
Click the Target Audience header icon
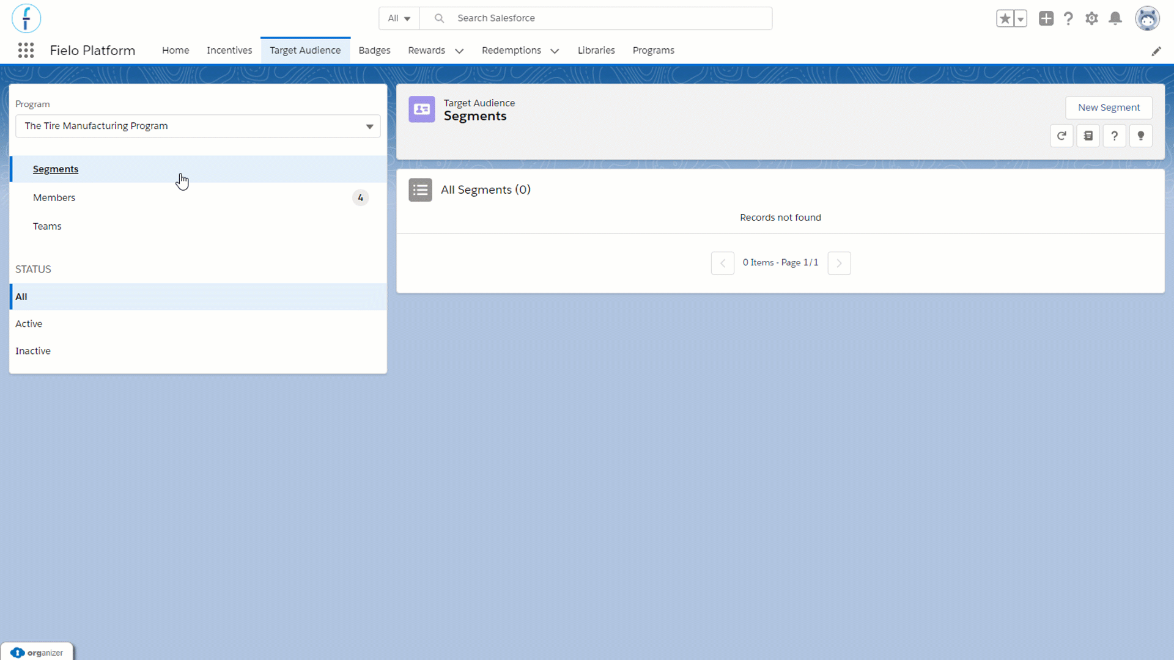point(422,109)
